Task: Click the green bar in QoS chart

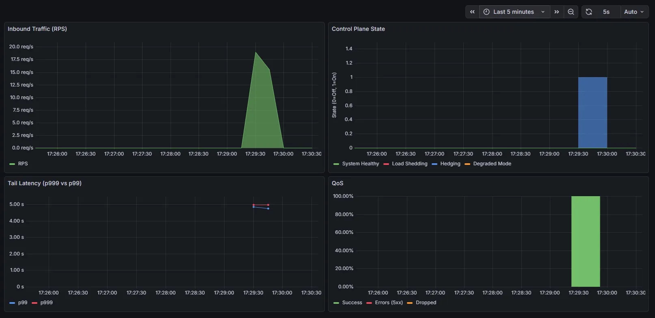Action: (x=585, y=241)
